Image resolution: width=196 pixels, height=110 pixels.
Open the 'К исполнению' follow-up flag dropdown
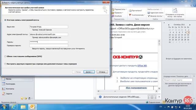coord(137,15)
